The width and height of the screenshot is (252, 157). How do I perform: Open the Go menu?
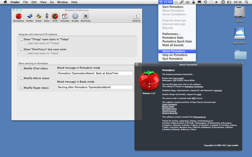tap(52, 2)
